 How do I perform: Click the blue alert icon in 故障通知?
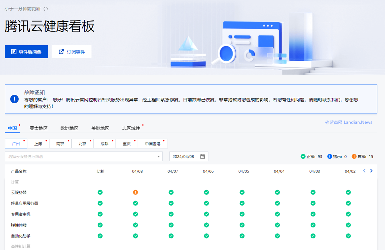14,99
